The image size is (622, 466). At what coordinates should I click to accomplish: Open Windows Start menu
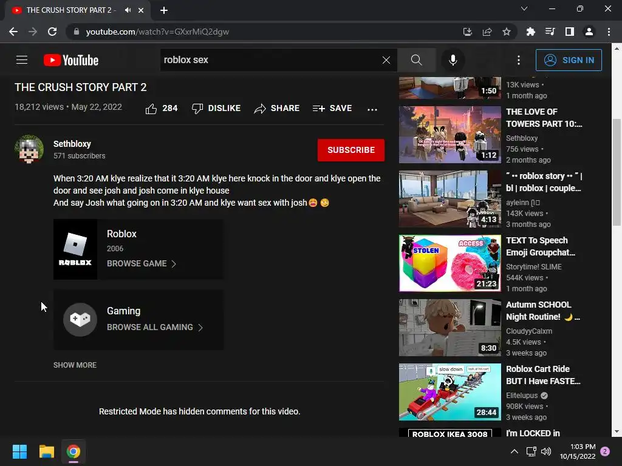tap(19, 451)
